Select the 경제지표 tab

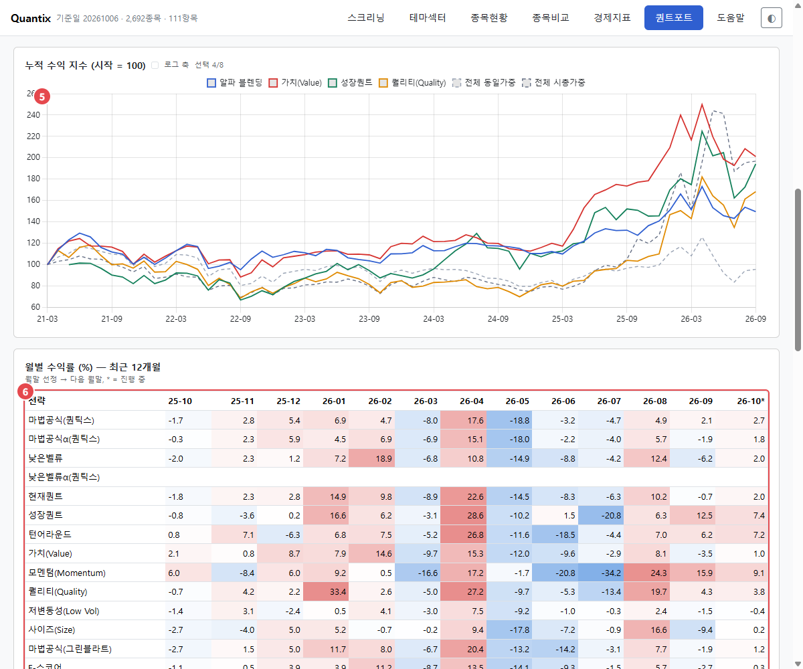612,18
